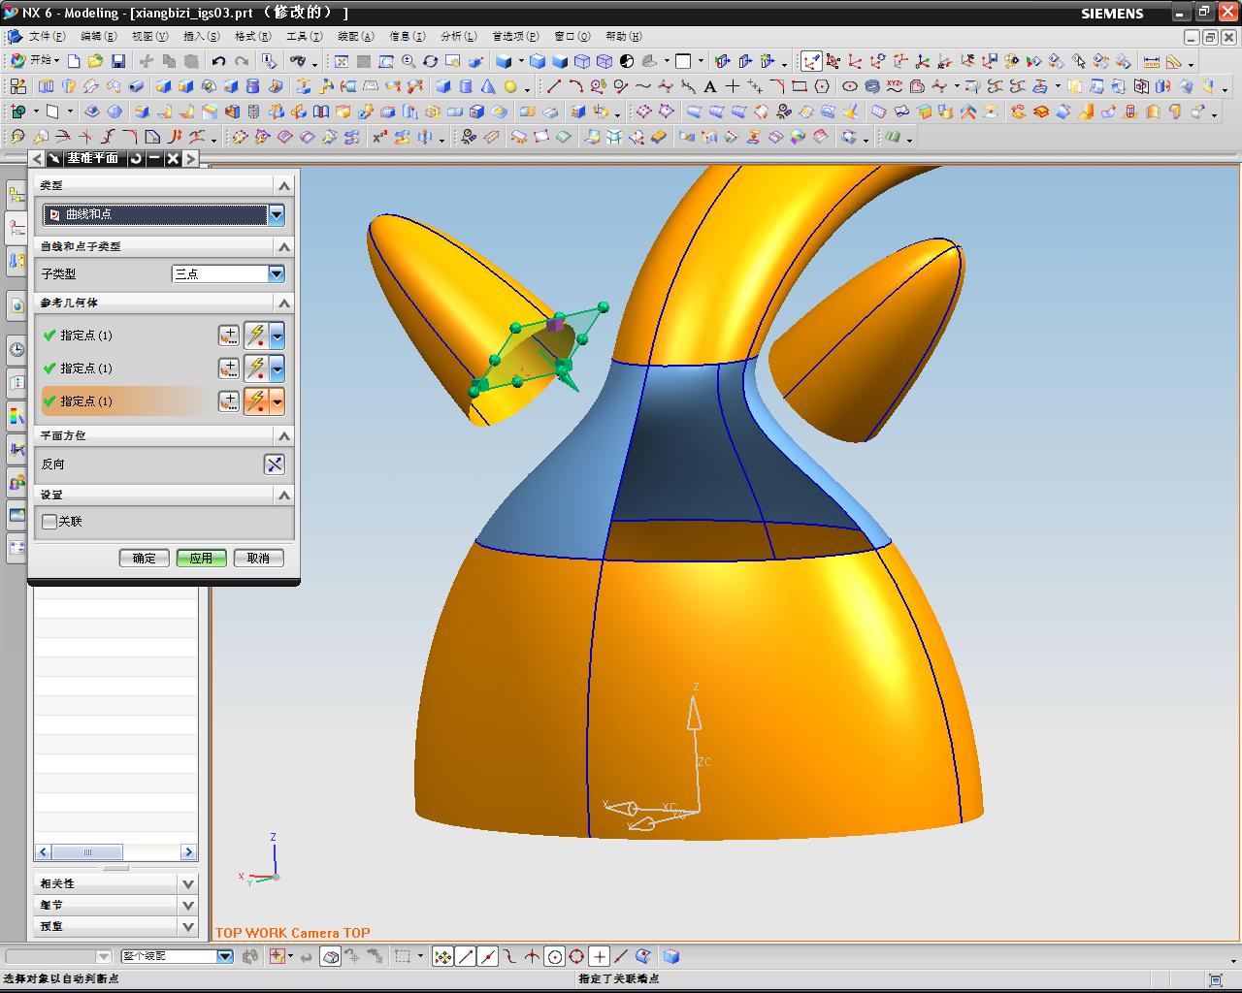Screen dimensions: 1242x993
Task: Click the Save floppy disk icon
Action: (x=117, y=61)
